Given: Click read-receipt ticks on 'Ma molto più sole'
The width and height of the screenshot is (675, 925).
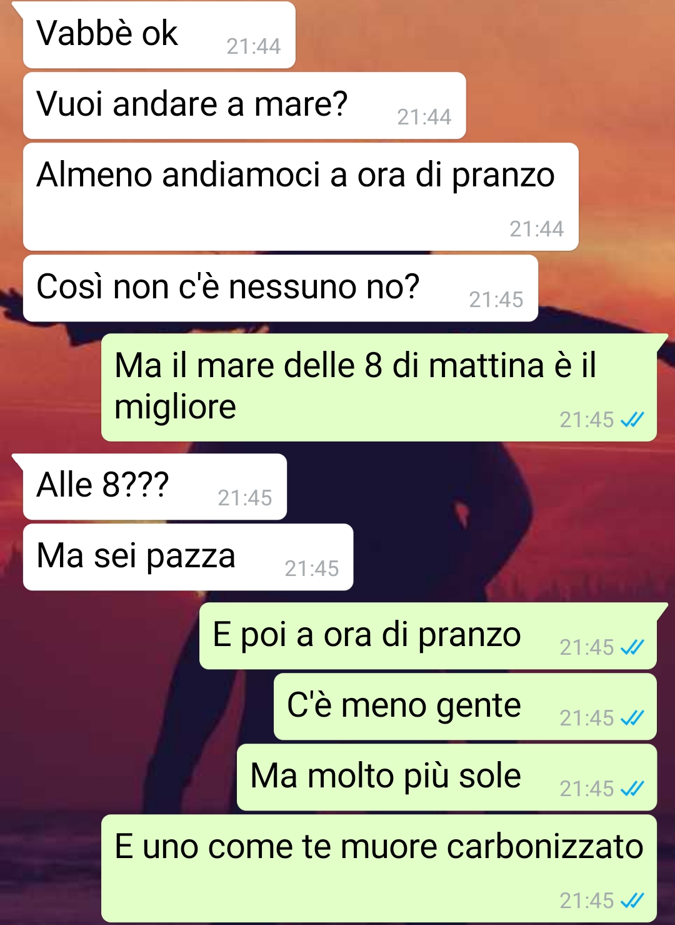Looking at the screenshot, I should (x=632, y=789).
